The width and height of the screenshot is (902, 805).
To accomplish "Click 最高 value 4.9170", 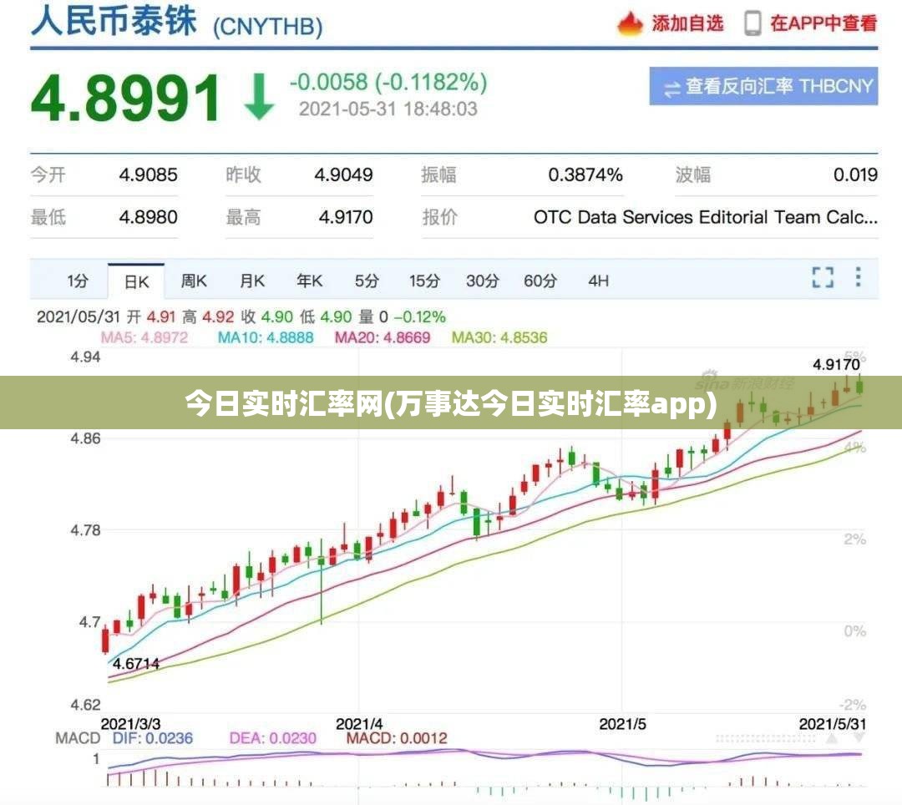I will pos(346,217).
